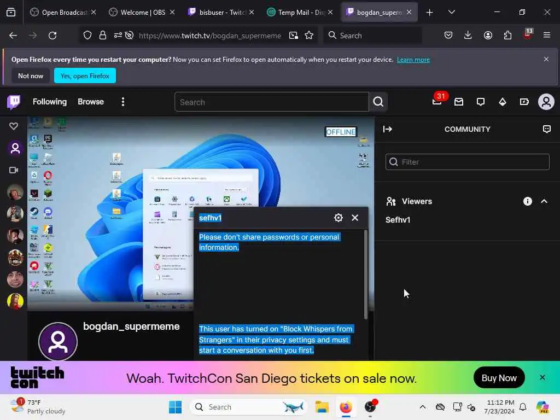Switch to Temp Mail tab
This screenshot has width=560, height=420.
[300, 12]
